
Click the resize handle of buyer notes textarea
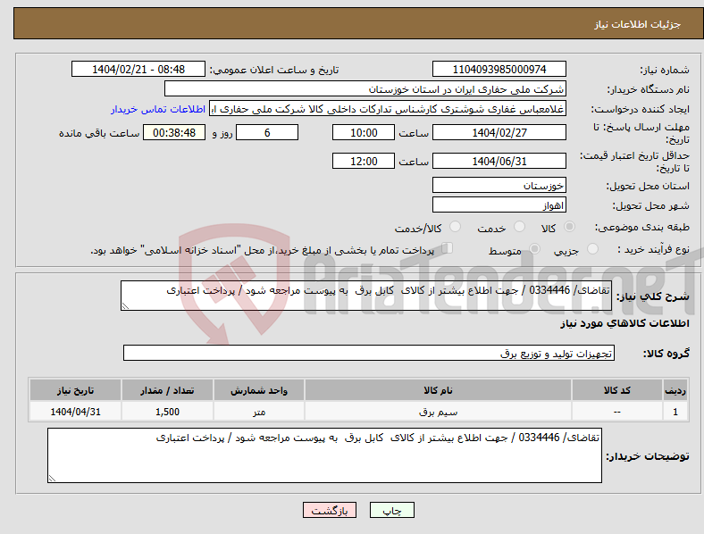52,479
